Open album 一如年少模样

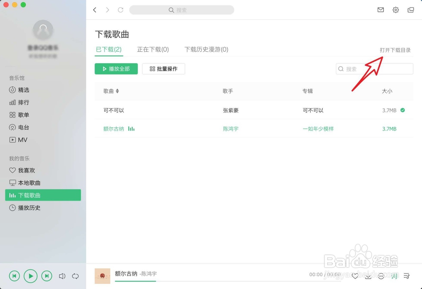tap(318, 129)
